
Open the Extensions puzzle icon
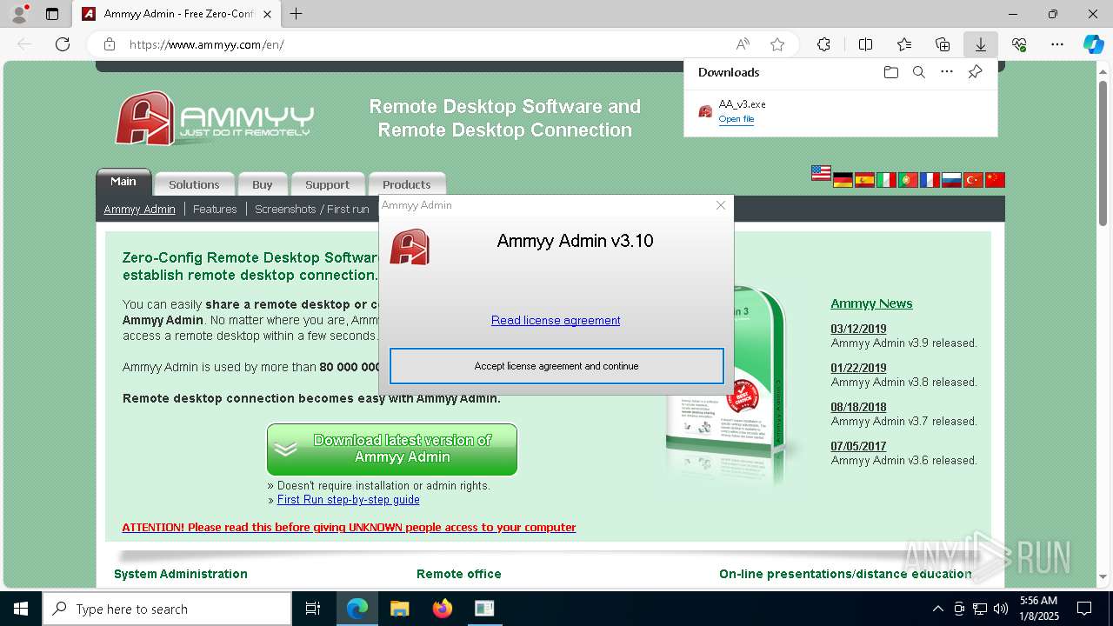click(x=823, y=44)
